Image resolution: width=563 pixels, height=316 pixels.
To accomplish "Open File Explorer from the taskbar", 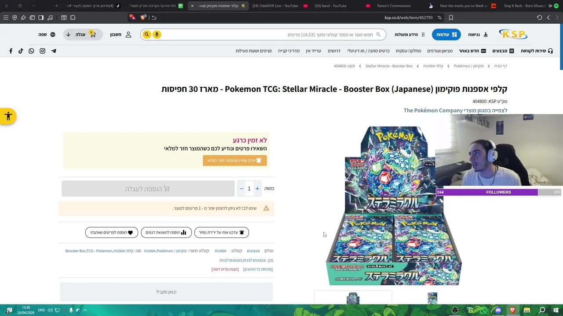I will [527, 310].
